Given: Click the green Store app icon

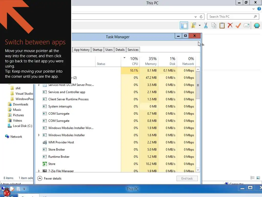Looking at the screenshot, I should point(45,164).
